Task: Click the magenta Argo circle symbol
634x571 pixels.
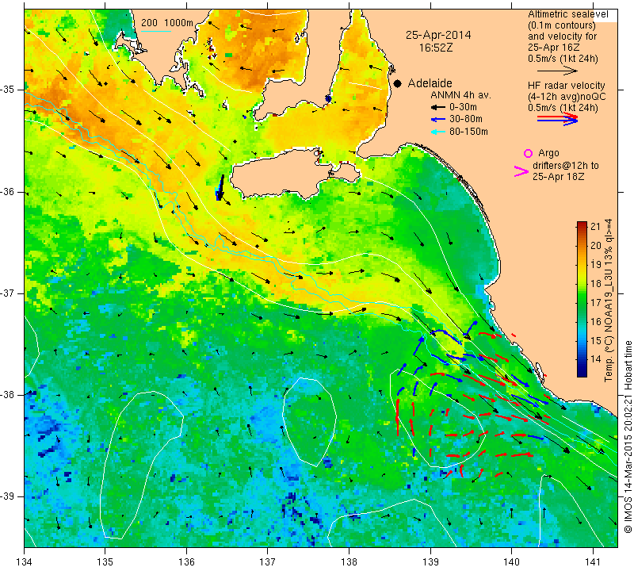Action: pos(528,153)
